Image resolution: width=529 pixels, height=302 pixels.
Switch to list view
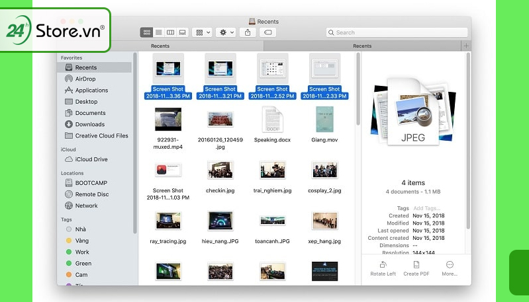[158, 32]
